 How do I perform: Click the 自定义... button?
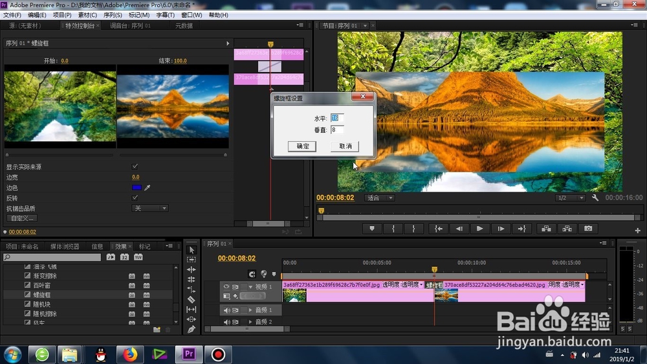(22, 218)
